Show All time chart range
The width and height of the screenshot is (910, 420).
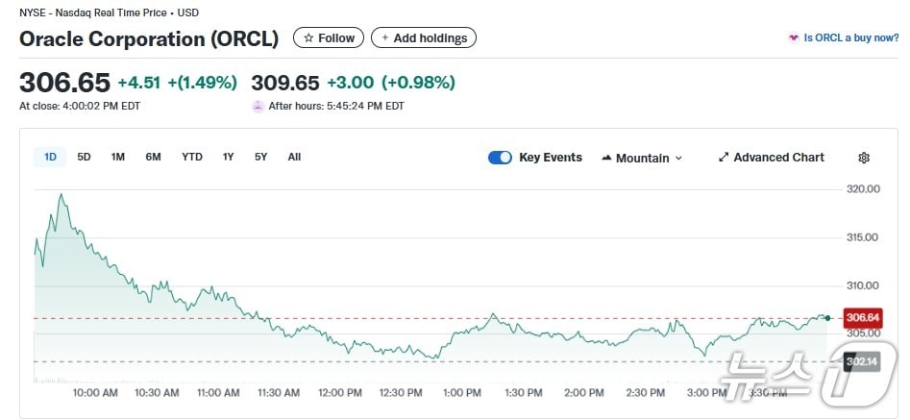294,157
